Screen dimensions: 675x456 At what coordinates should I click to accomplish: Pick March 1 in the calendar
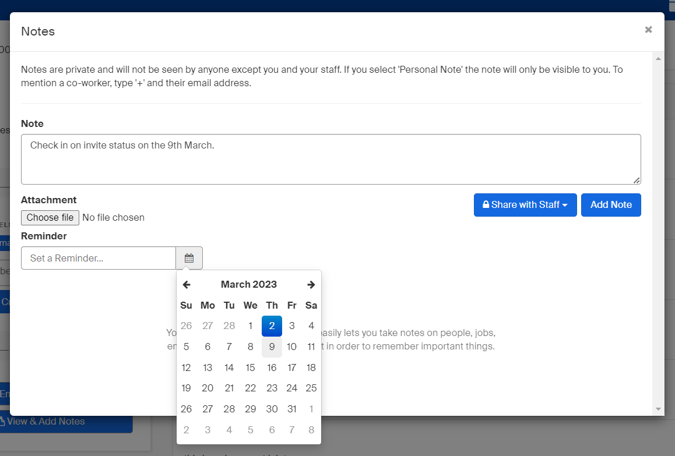click(x=250, y=326)
